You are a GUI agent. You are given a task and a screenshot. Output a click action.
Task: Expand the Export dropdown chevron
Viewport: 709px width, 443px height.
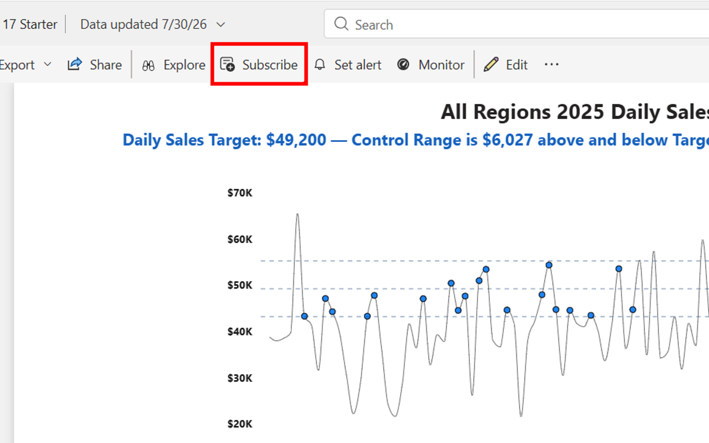[x=47, y=64]
